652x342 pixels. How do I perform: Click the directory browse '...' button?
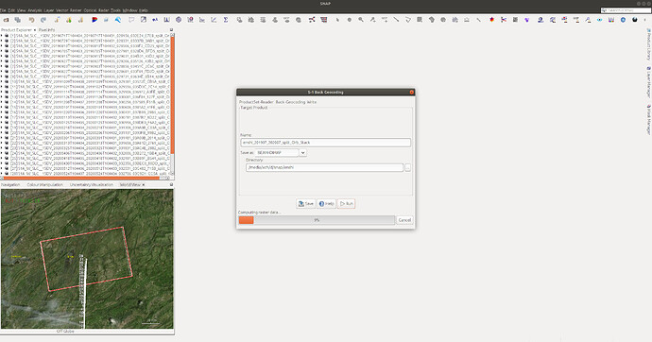[x=407, y=167]
